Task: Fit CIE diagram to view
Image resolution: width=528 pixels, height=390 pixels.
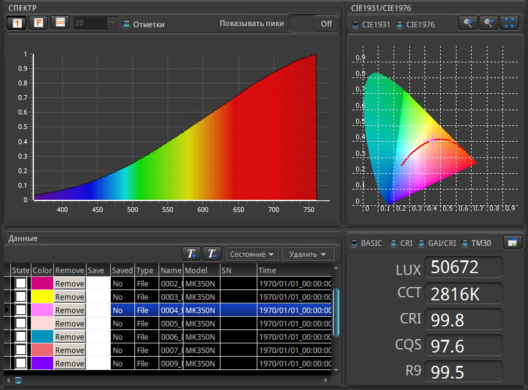Action: point(509,23)
